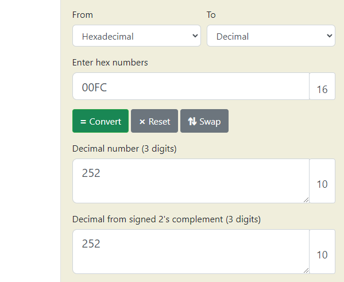Image resolution: width=344 pixels, height=282 pixels.
Task: Click the chevron arrow of Decimal selector
Action: 329,36
